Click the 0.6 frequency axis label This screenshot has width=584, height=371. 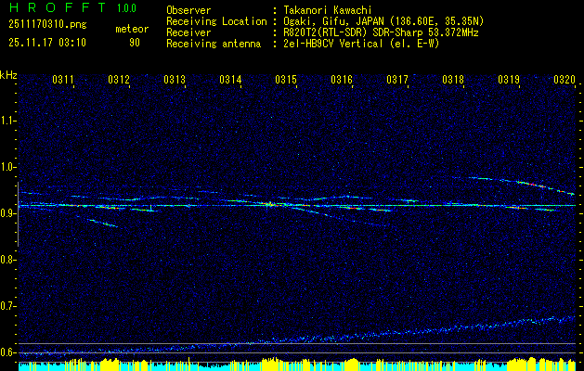point(6,352)
